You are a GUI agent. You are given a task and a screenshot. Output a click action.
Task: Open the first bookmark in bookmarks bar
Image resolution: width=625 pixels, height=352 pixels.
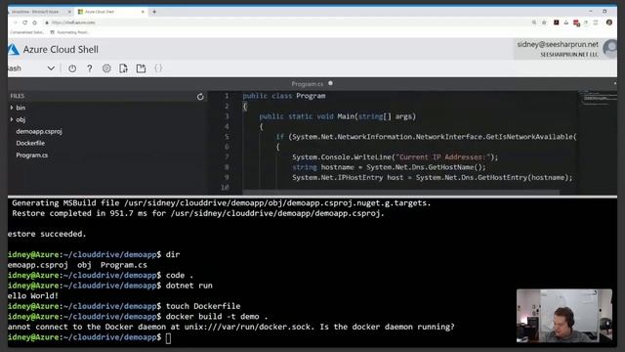(x=26, y=32)
